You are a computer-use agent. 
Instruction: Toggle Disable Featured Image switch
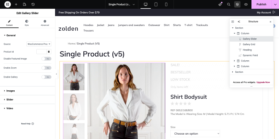(47, 59)
